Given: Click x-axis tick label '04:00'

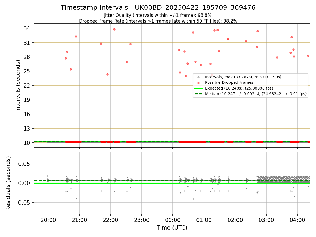Looking at the screenshot, I should click(x=298, y=220).
